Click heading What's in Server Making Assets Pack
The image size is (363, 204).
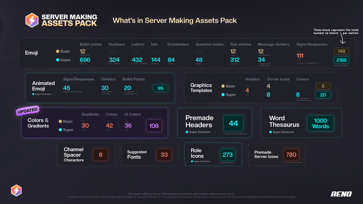pyautogui.click(x=174, y=21)
